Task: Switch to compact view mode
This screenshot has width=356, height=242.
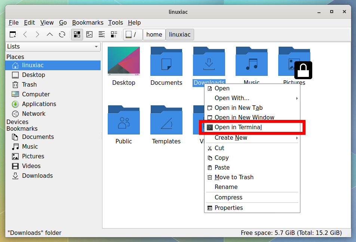Action: click(102, 34)
